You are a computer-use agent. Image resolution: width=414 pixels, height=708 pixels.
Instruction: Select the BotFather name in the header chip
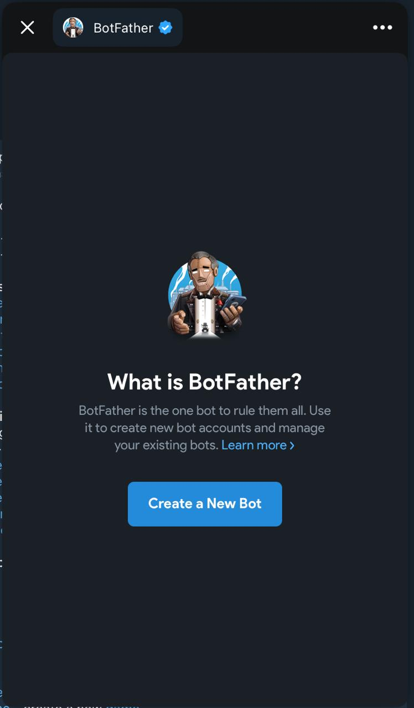123,28
